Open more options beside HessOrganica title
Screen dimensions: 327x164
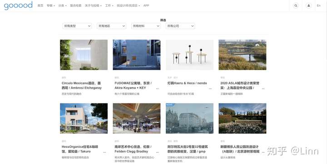(104, 152)
